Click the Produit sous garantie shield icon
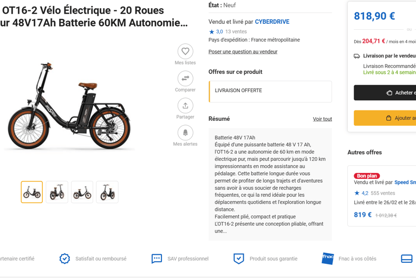The image size is (416, 278). 238,258
